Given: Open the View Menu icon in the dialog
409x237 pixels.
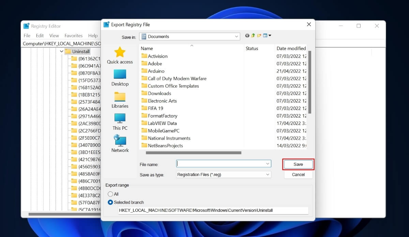Looking at the screenshot, I should (x=266, y=35).
